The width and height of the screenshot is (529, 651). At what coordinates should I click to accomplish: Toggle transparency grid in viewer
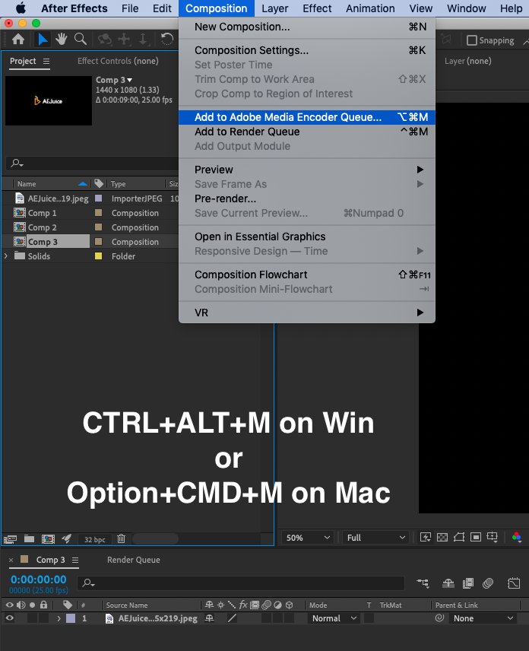point(442,537)
